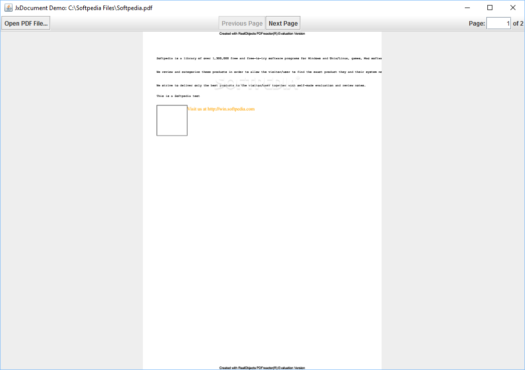Go to the Next Page
The height and width of the screenshot is (370, 525).
click(283, 23)
